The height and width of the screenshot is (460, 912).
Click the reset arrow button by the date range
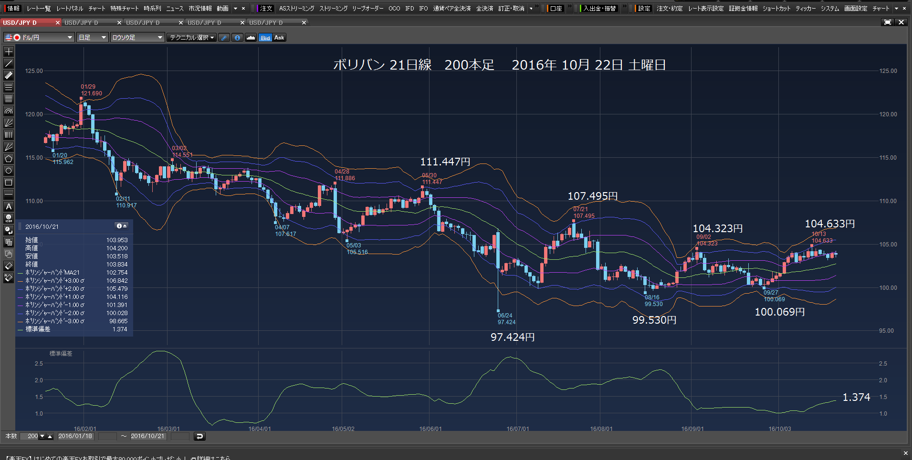tap(199, 436)
